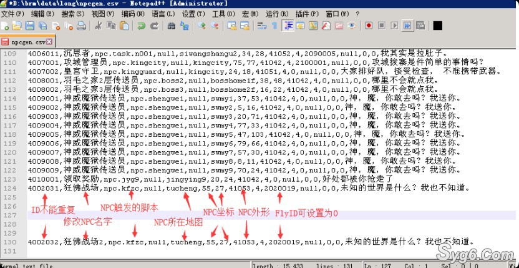The width and height of the screenshot is (519, 268).
Task: Open the 工具(O) menu
Action: click(223, 14)
